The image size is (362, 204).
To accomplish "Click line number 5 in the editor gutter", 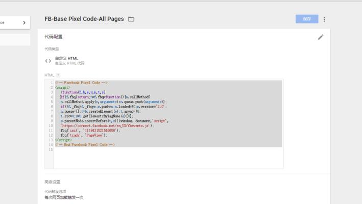I will tap(52, 101).
